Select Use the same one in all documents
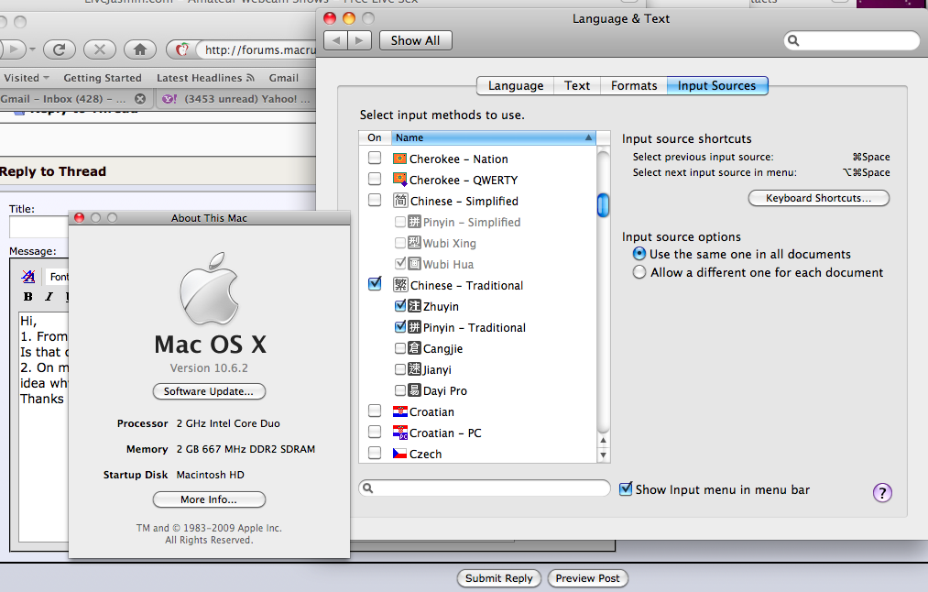Screen dimensions: 928x592 [639, 254]
